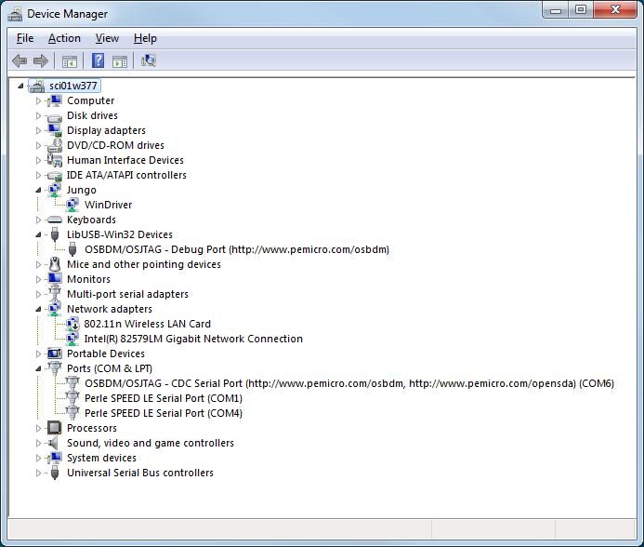Collapse the Ports (COM & LPT) node
The height and width of the screenshot is (547, 644).
pos(38,368)
